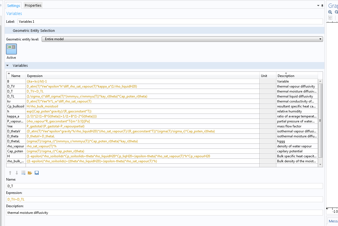The image size is (338, 226).
Task: Switch to the Properties tab
Action: (33, 6)
